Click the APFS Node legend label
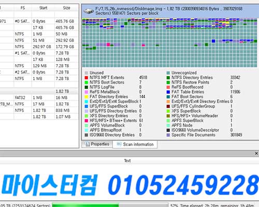The width and height of the screenshot is (259, 207). [x=182, y=125]
